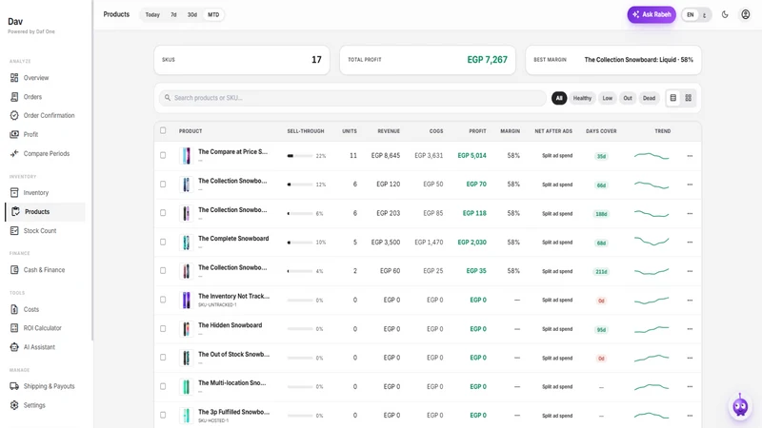This screenshot has height=428, width=762.
Task: Open the Settings gear icon
Action: pos(14,405)
